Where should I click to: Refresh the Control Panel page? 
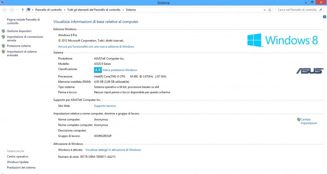pyautogui.click(x=270, y=10)
